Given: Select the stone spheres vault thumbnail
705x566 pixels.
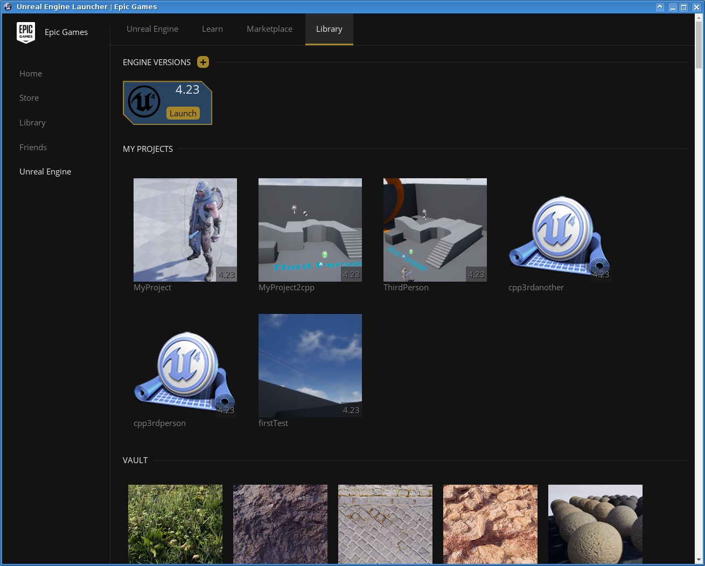Looking at the screenshot, I should 595,525.
